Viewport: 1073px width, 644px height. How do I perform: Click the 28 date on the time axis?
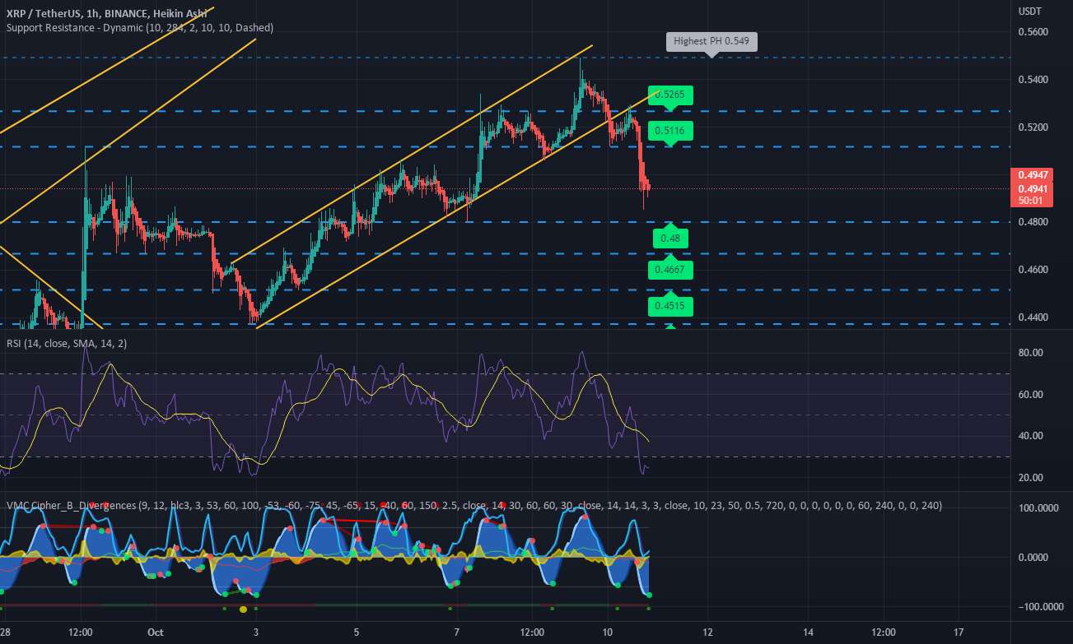click(6, 632)
